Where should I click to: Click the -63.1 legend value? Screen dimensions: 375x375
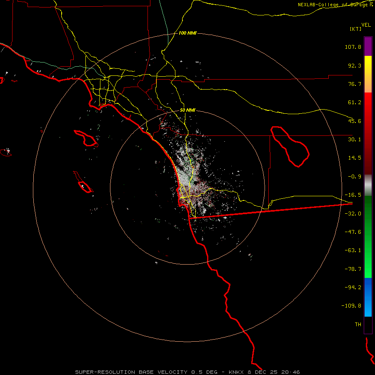(353, 250)
